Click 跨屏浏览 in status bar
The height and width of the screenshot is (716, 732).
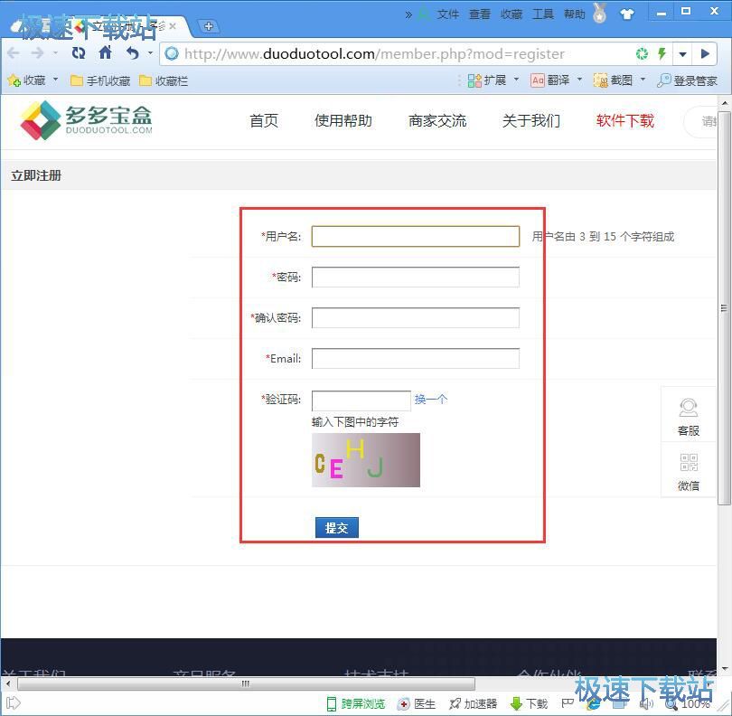(x=356, y=703)
